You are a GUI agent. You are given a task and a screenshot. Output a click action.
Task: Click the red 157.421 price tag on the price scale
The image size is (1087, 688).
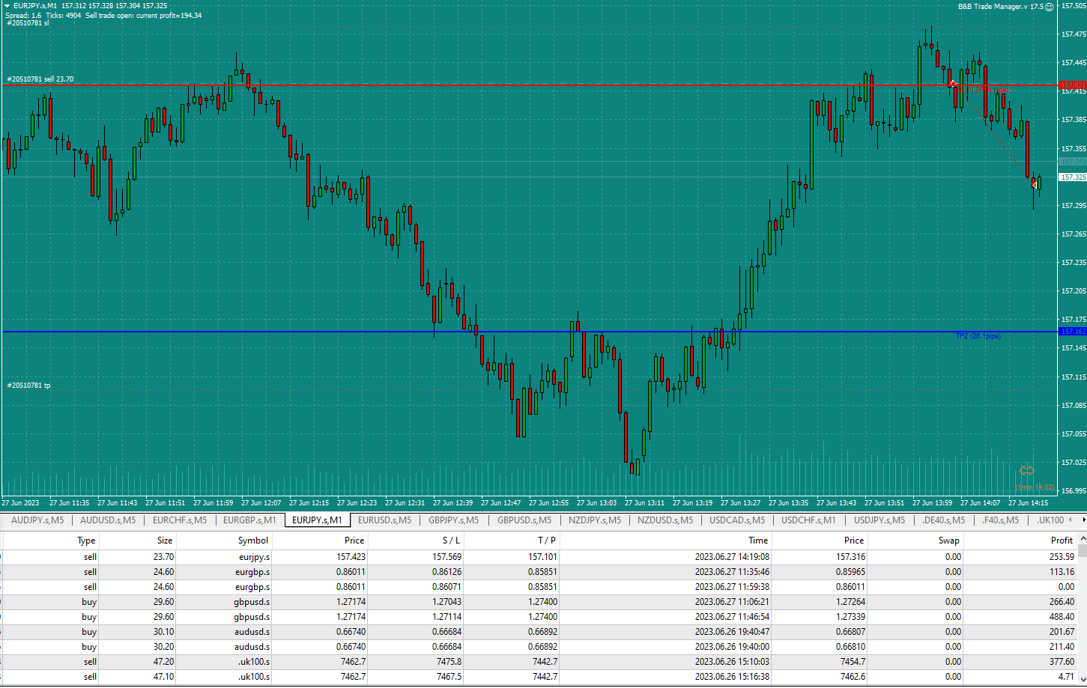1073,85
